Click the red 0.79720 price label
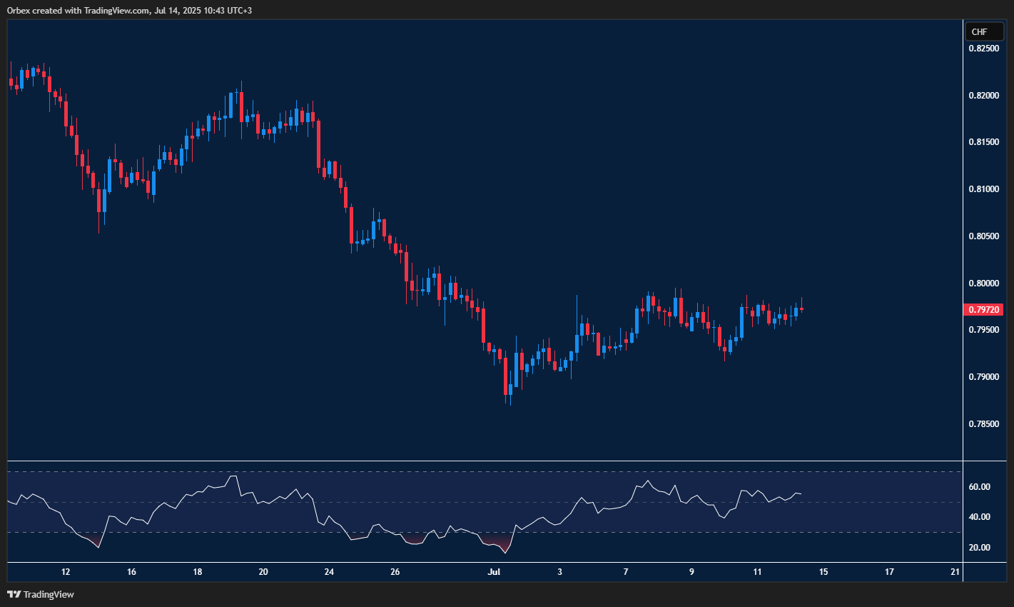Screen dimensions: 1014x607 [984, 309]
